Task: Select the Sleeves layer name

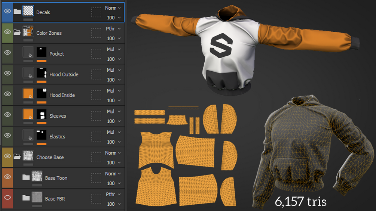Action: [x=58, y=116]
